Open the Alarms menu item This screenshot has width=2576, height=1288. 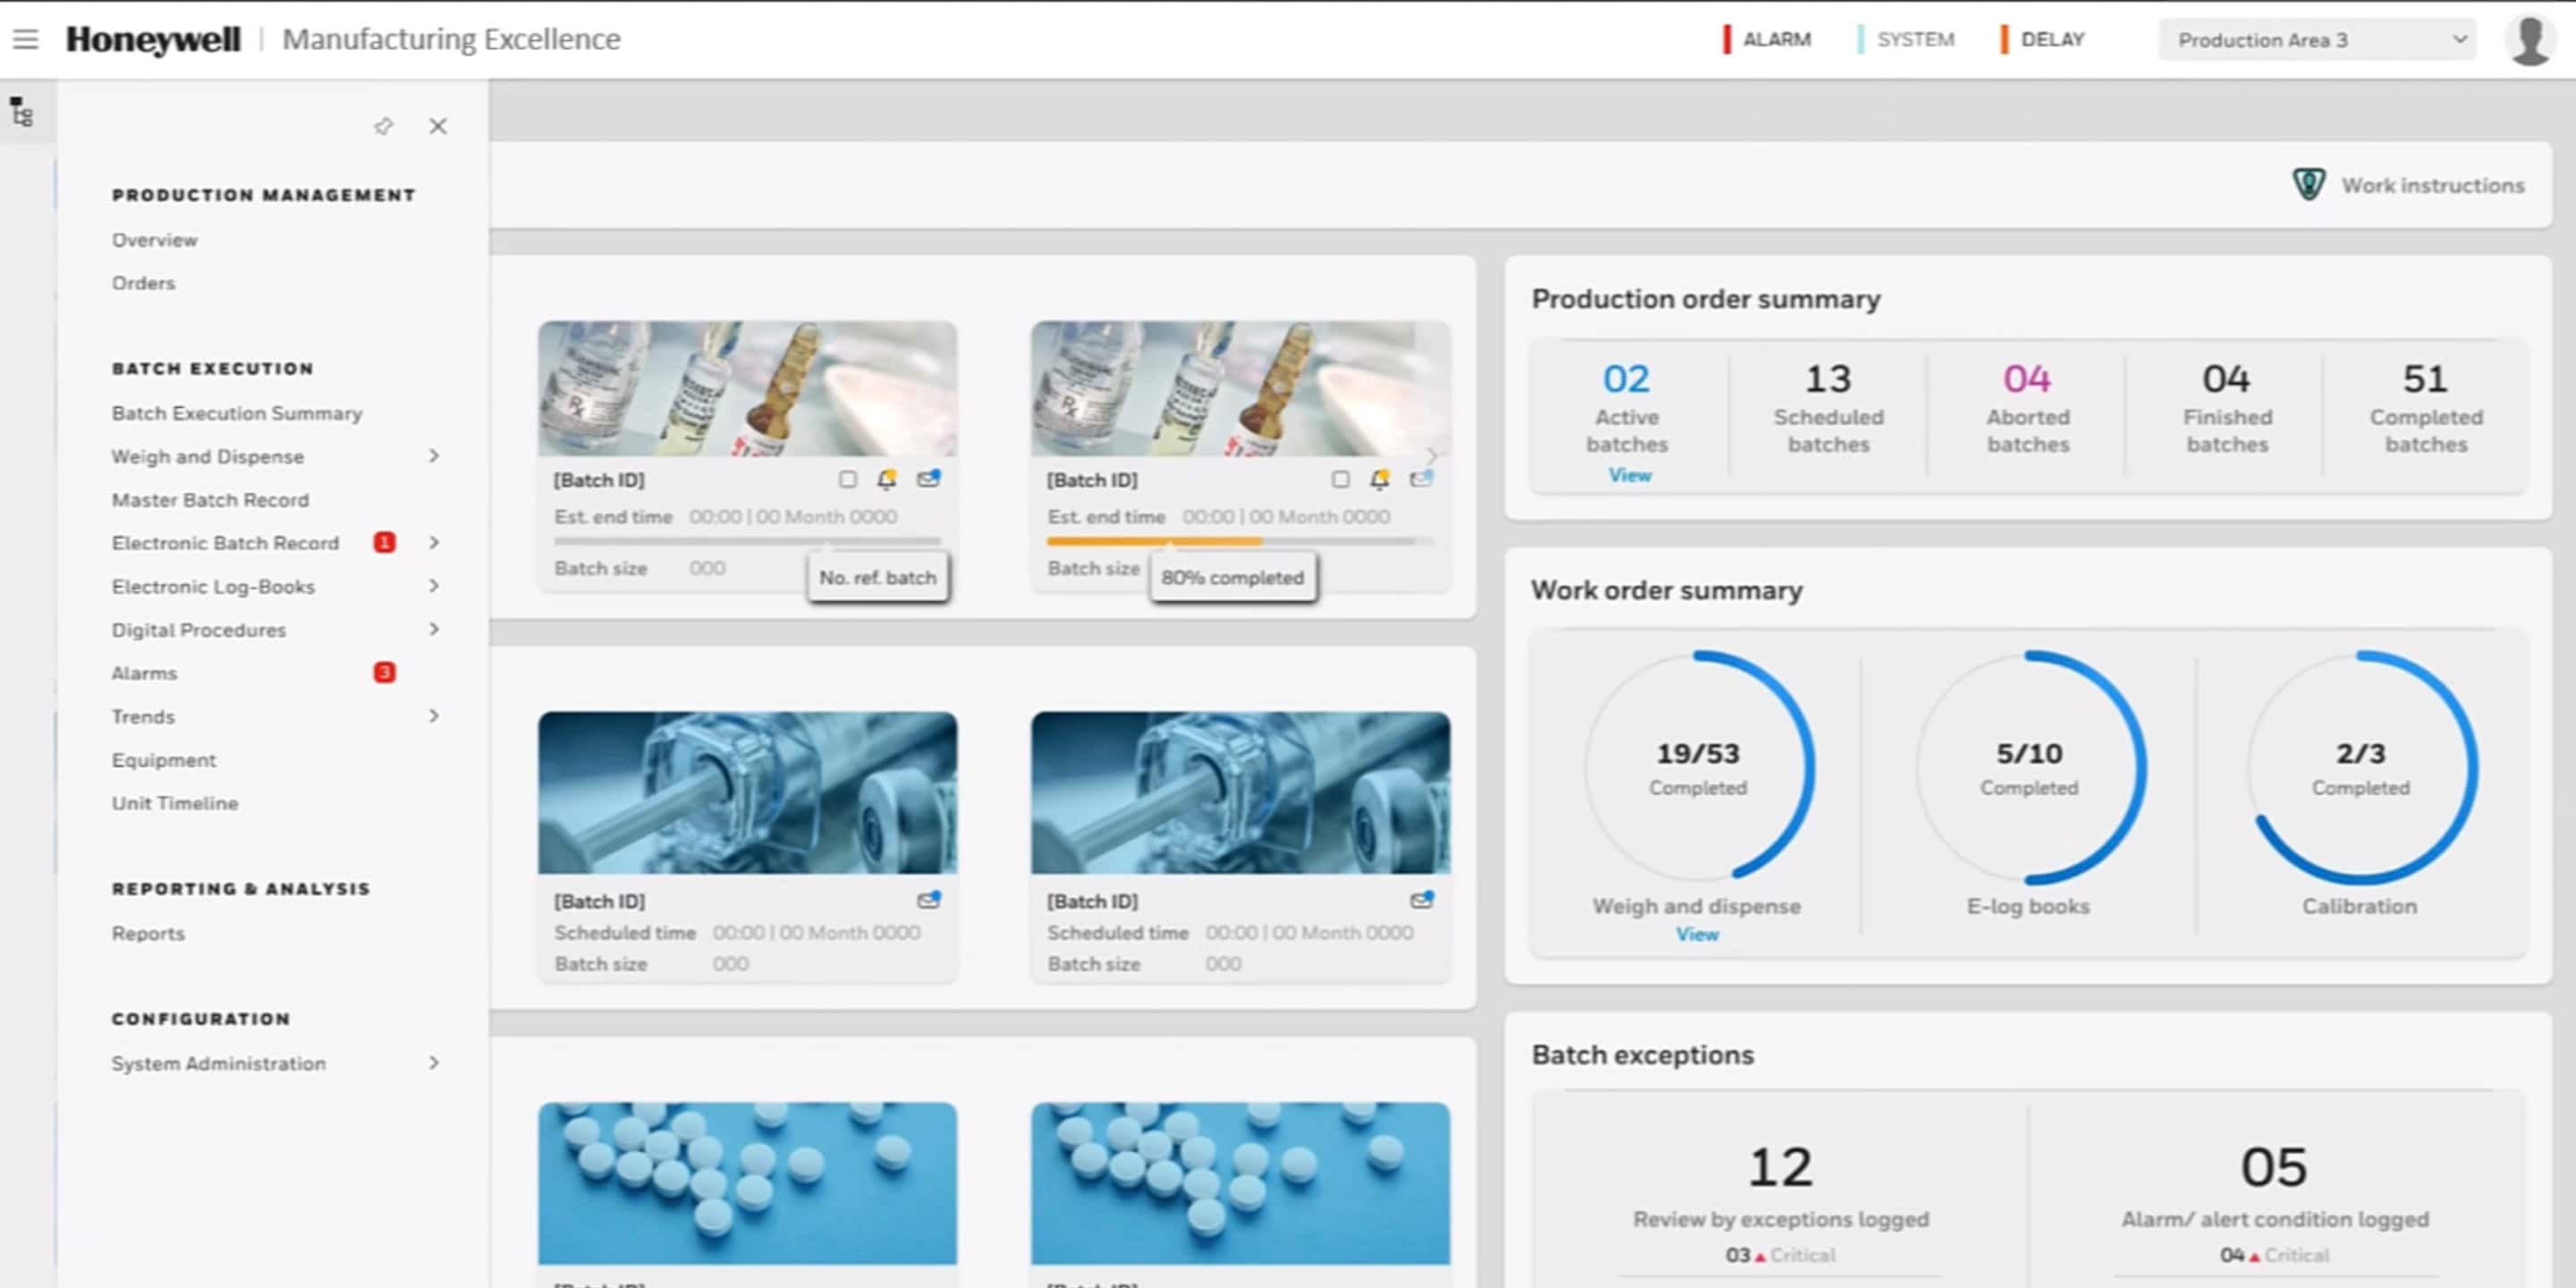click(144, 673)
